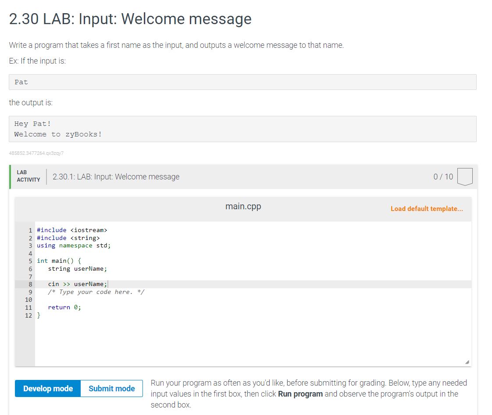Click the output box showing Hey Pat!
The width and height of the screenshot is (492, 415).
[242, 129]
